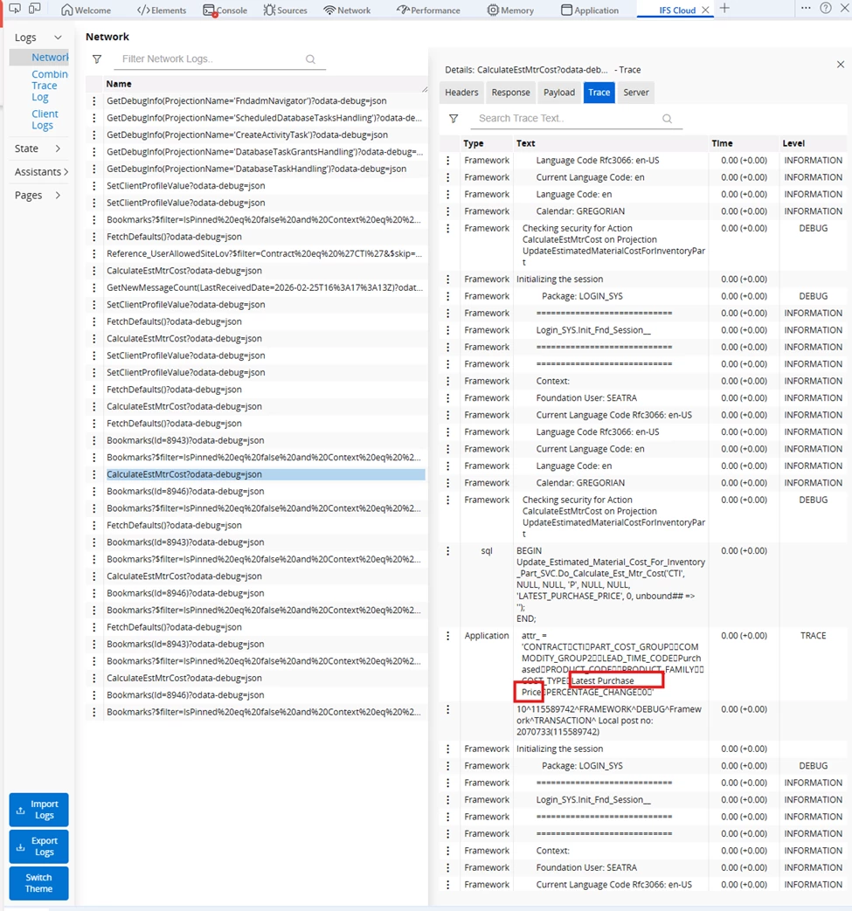Screen dimensions: 852x911
Task: Select GetDebugInfo DatabaseTaskGrantsHandling request row
Action: 265,152
